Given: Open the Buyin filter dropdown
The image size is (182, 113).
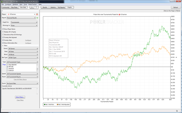Looking at the screenshot, I should click(x=22, y=77).
